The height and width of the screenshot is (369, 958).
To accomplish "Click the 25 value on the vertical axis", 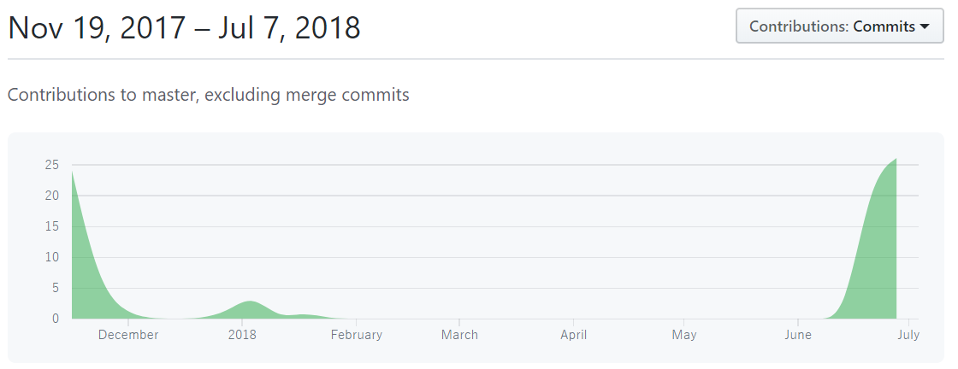I will [x=52, y=165].
